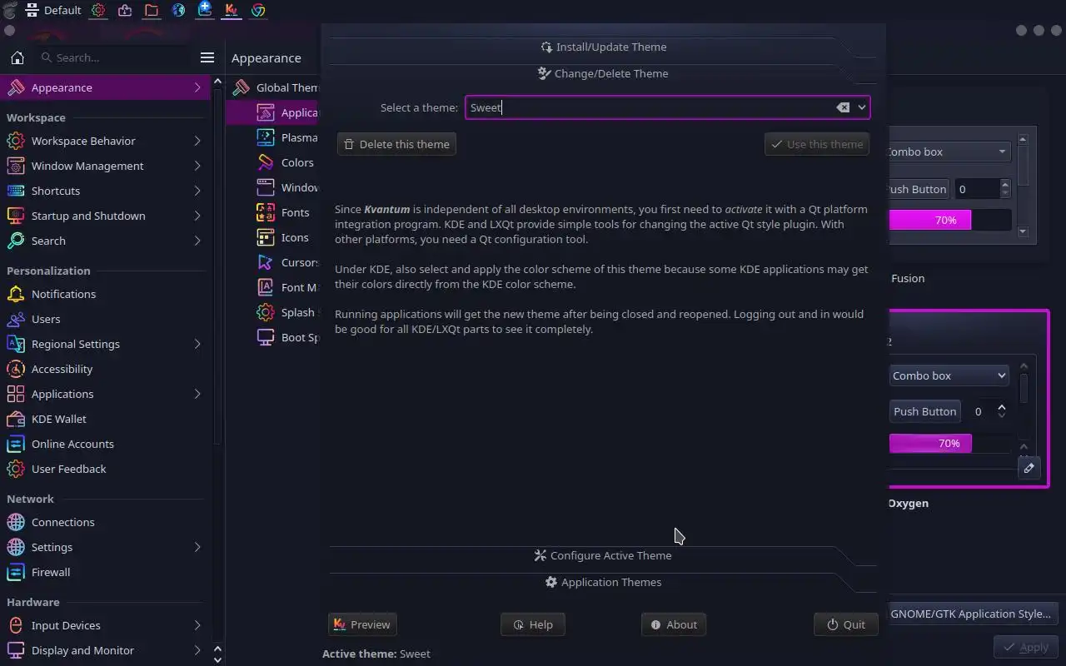Viewport: 1066px width, 666px height.
Task: Open Combo box in Oxygen preview
Action: (x=949, y=375)
